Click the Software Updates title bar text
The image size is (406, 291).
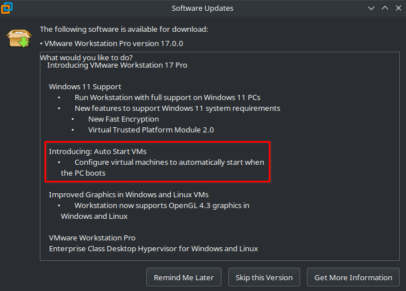point(203,9)
